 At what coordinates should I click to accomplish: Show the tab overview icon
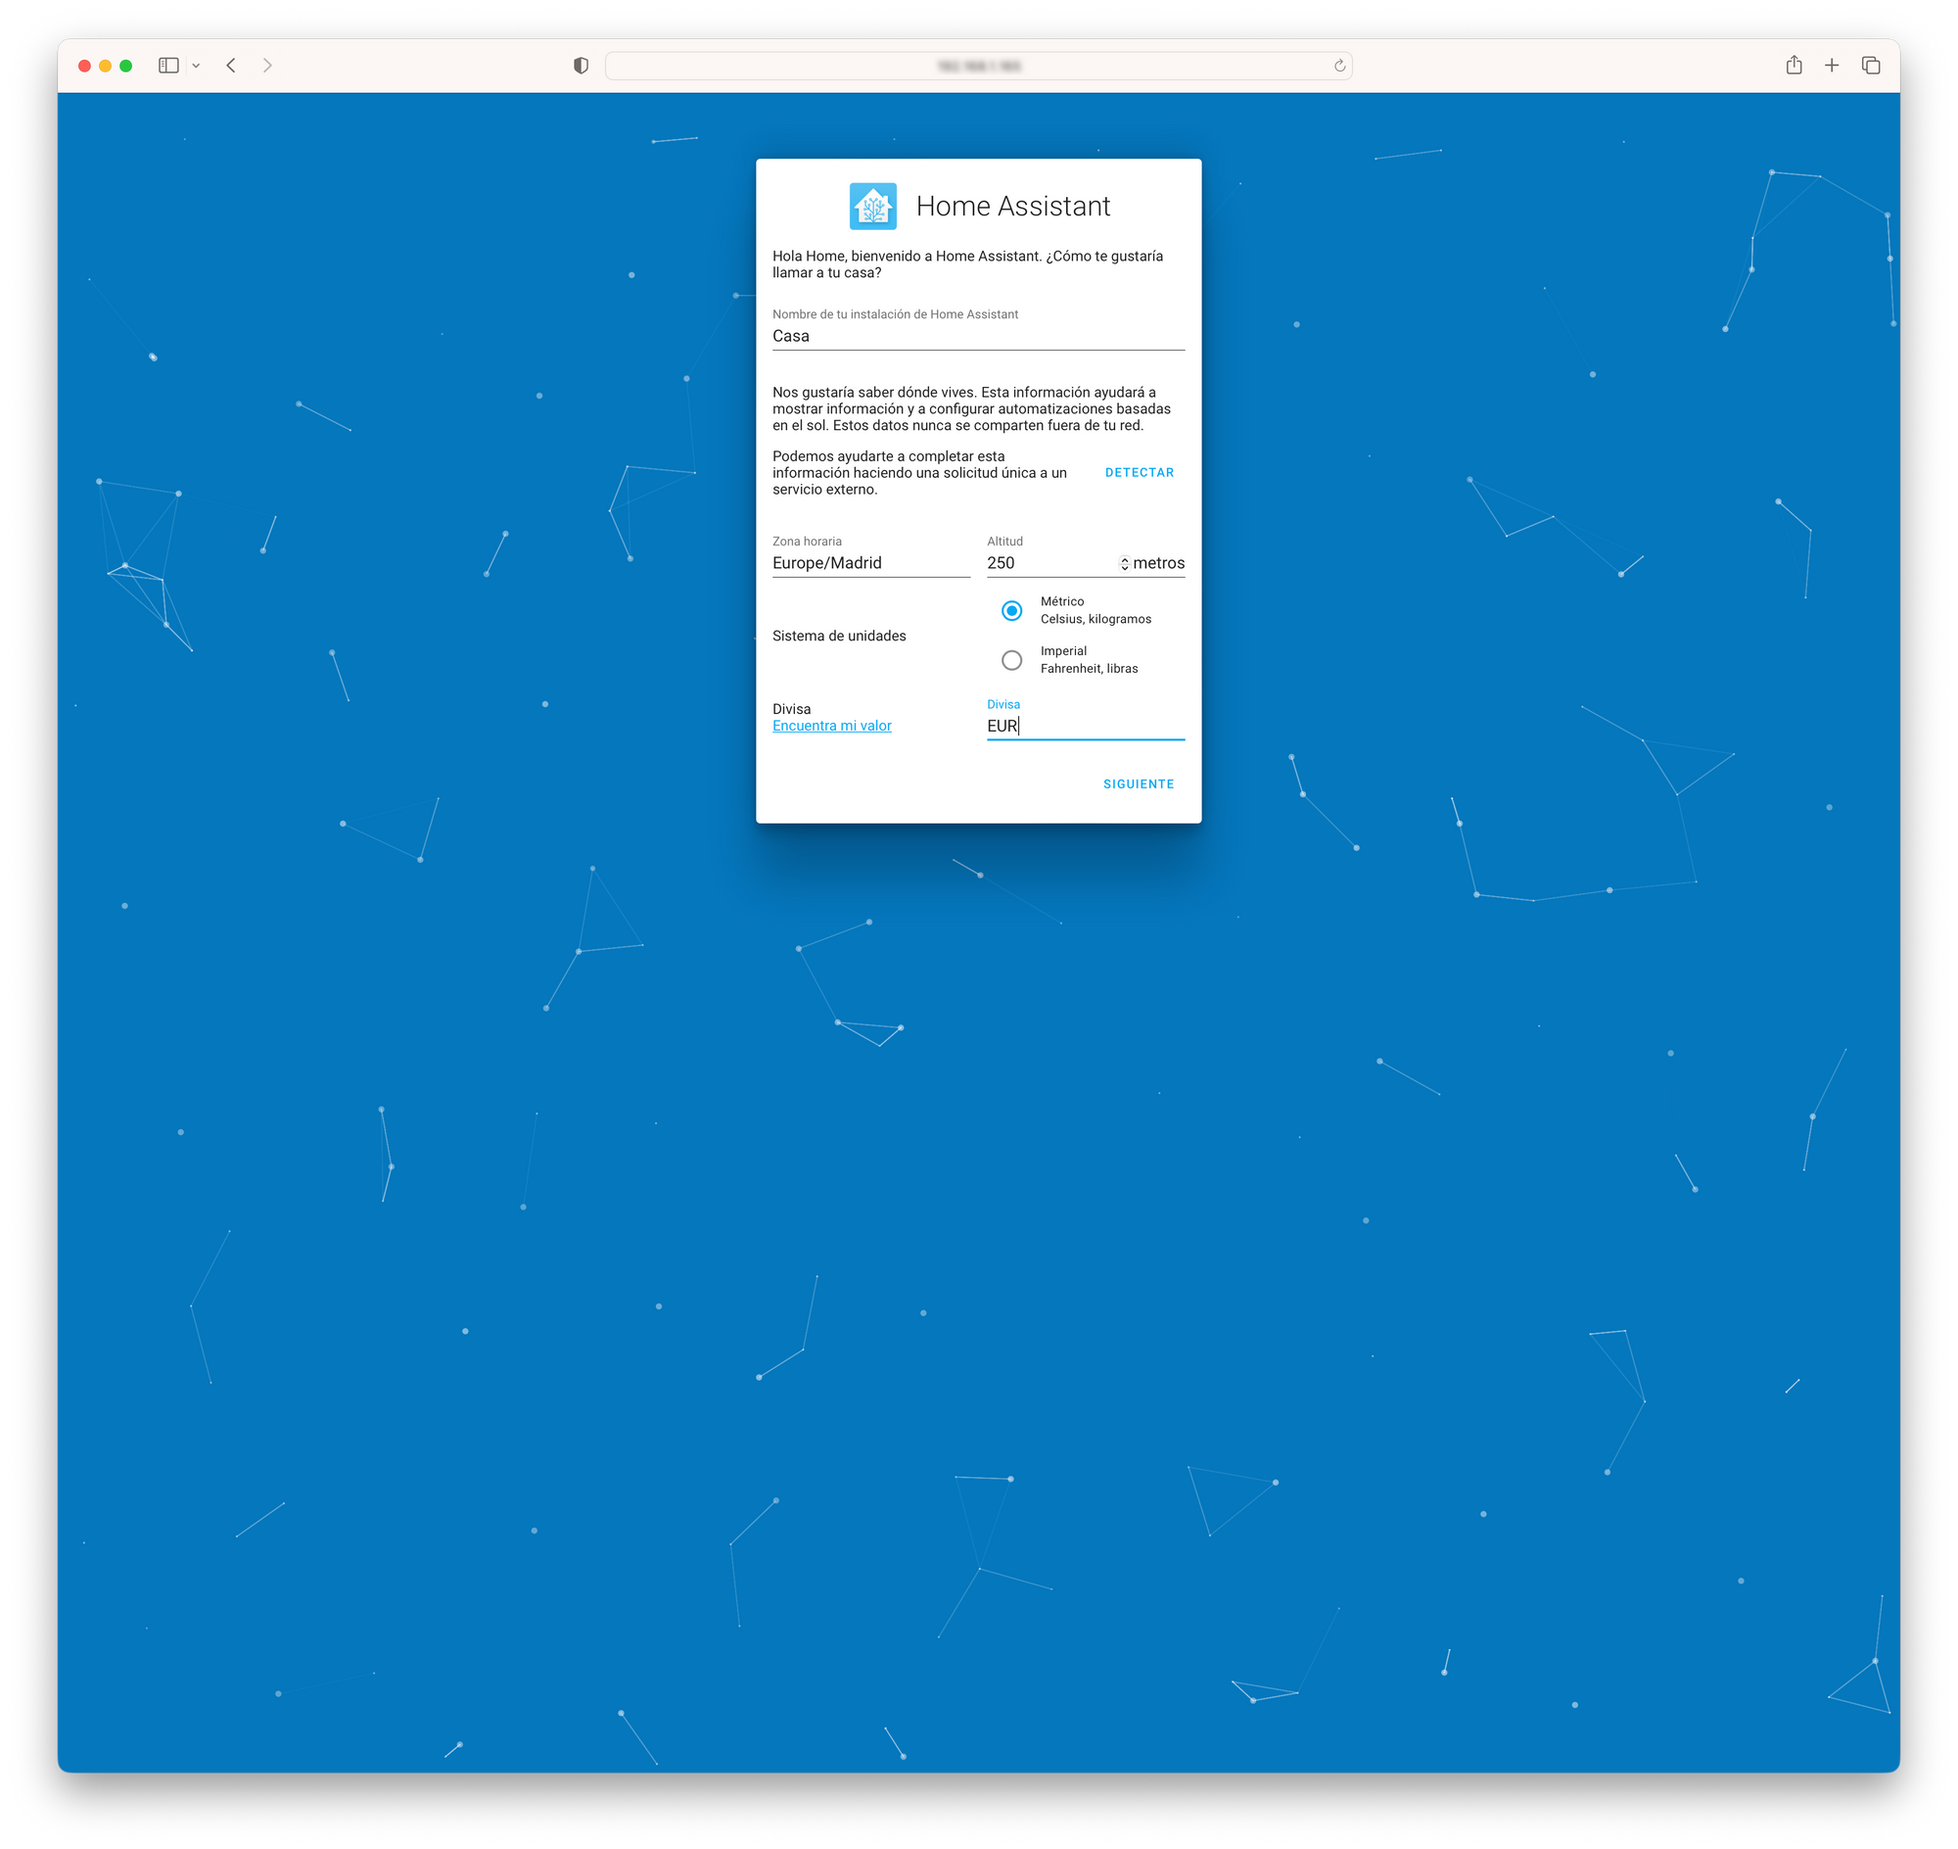point(1870,66)
